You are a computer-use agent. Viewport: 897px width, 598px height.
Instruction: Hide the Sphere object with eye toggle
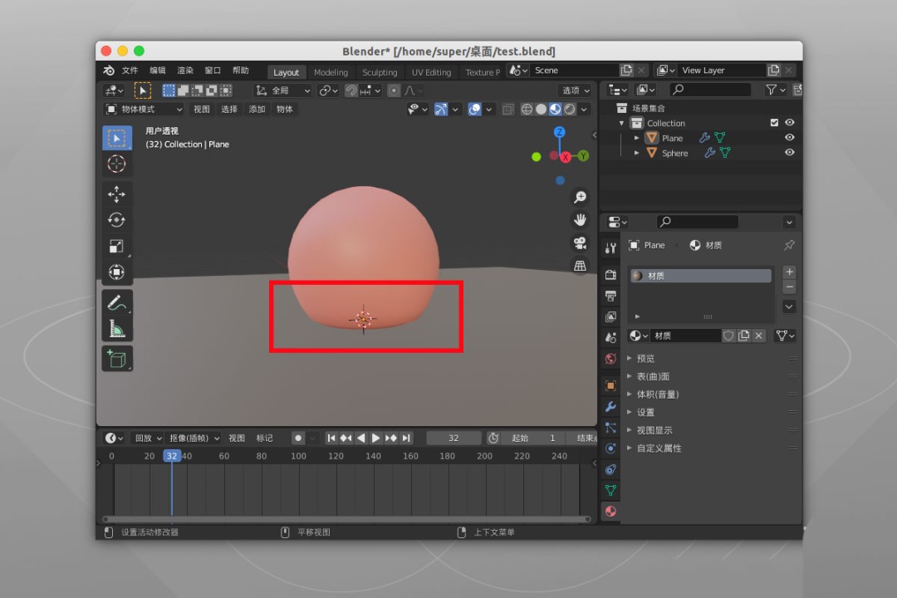click(789, 152)
